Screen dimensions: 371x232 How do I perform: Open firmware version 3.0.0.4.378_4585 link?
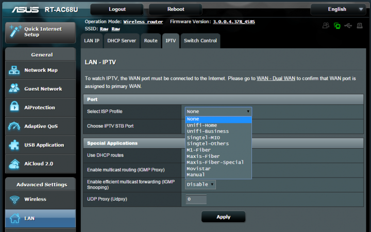pos(234,22)
